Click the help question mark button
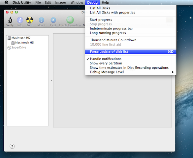Image resolution: width=193 pixels, height=158 pixels. 12,146
